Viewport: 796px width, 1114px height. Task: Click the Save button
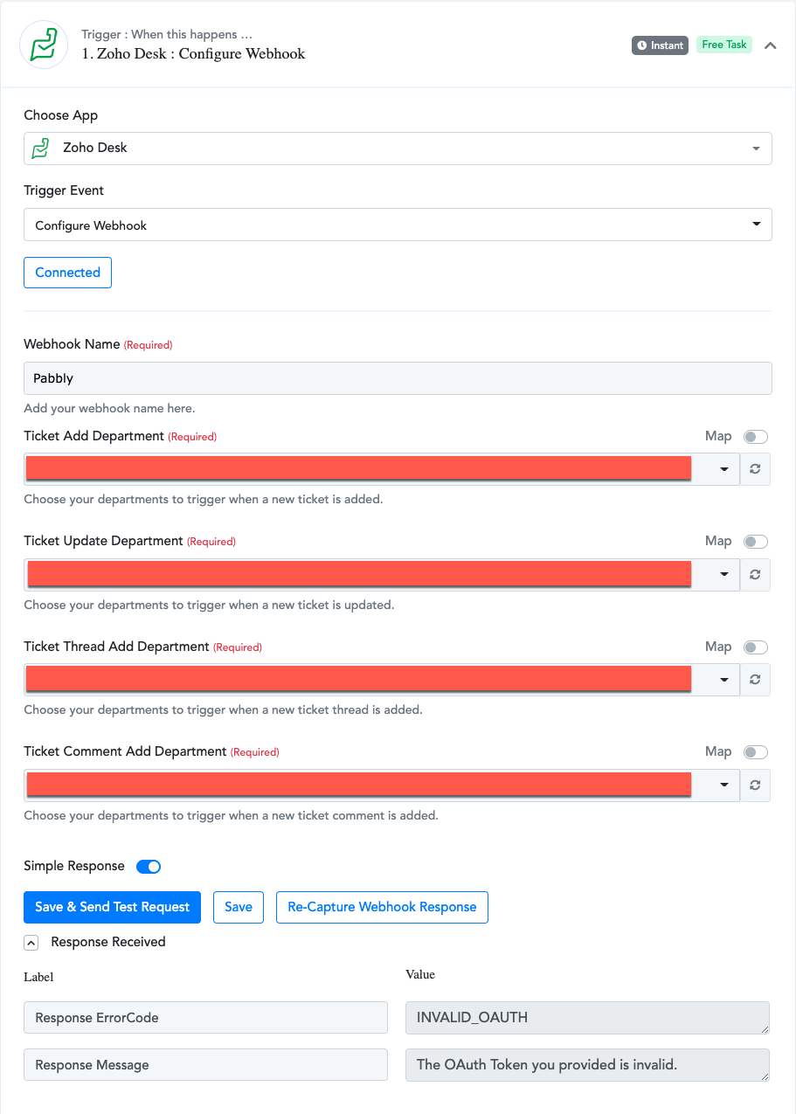click(239, 907)
